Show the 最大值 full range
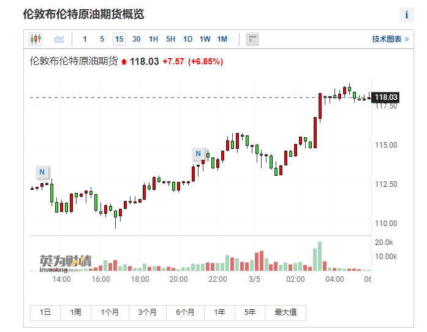Screen dimensions: 427x332 point(285,312)
